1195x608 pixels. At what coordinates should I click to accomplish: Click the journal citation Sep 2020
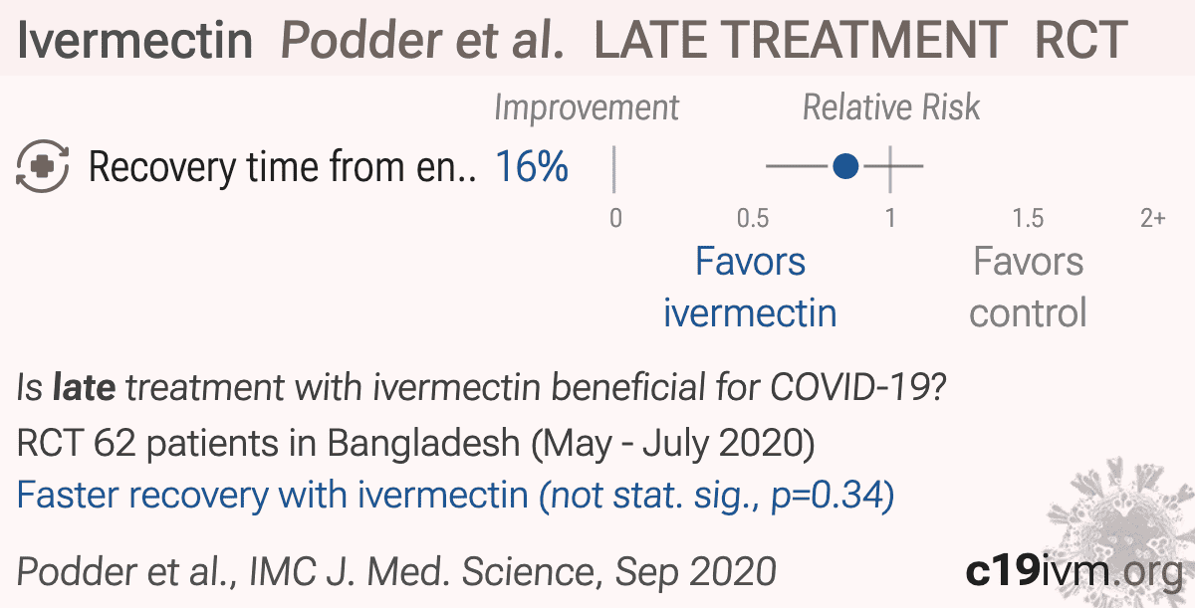(x=396, y=571)
